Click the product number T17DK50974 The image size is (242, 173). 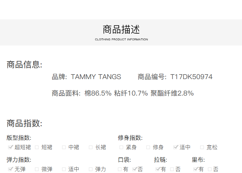click(x=191, y=77)
